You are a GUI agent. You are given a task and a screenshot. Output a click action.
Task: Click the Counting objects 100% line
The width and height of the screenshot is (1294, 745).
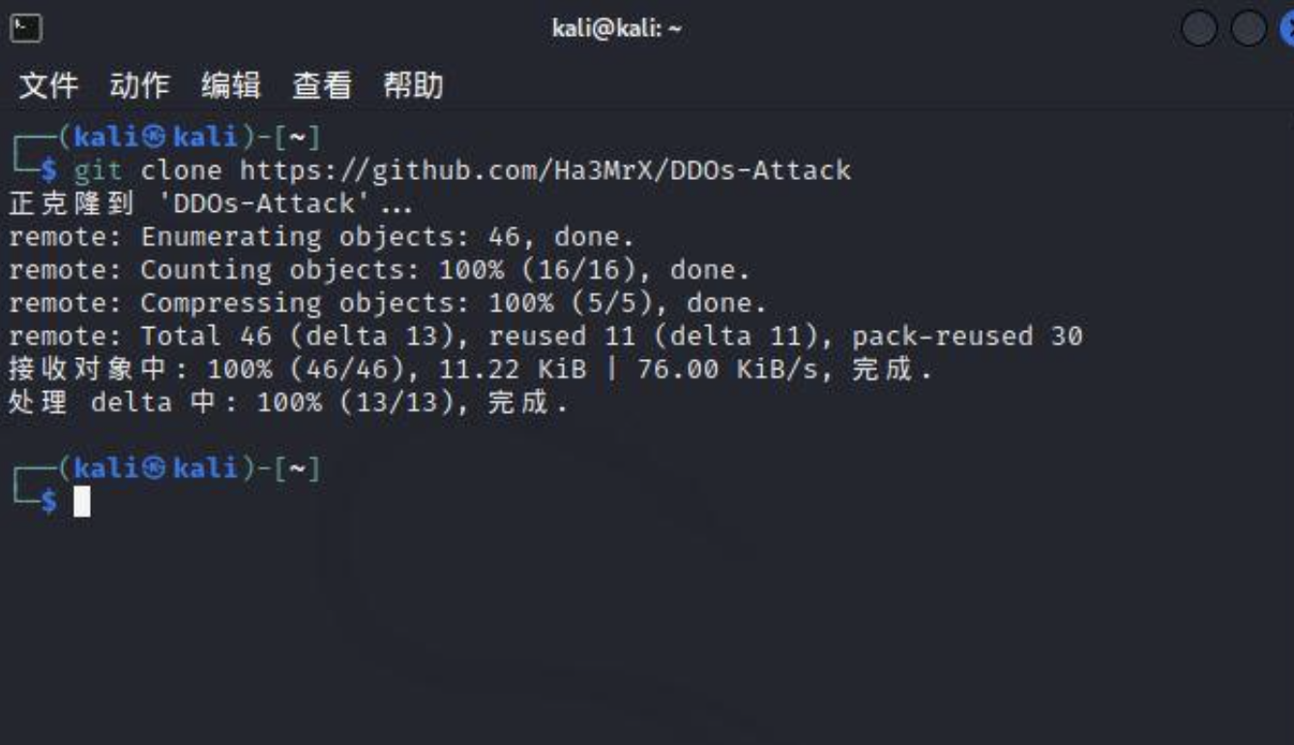point(379,270)
